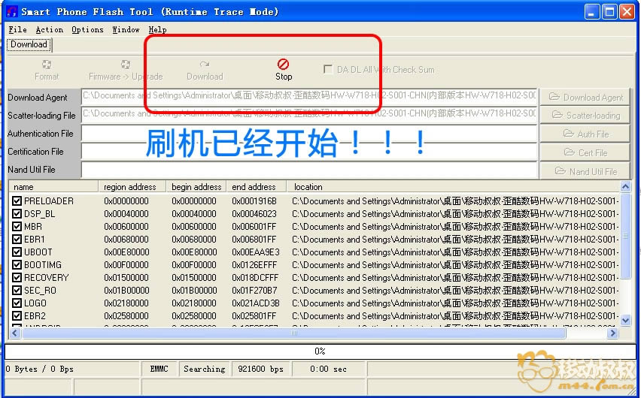The width and height of the screenshot is (641, 398).
Task: Enable DA DL All With Check Sum
Action: coord(328,69)
